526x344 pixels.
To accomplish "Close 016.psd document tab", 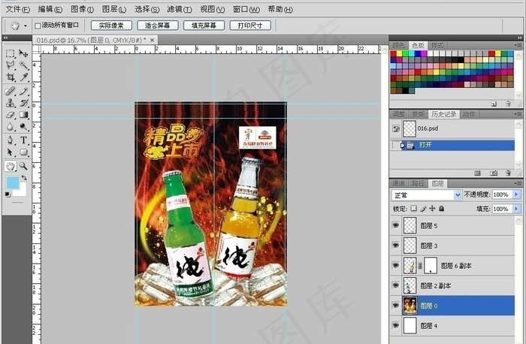I will pyautogui.click(x=153, y=41).
